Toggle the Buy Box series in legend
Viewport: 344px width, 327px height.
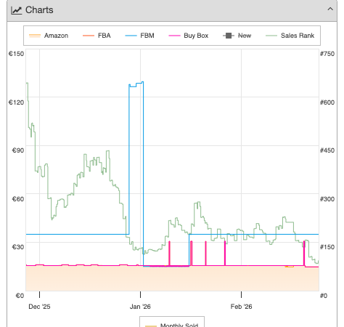[189, 36]
